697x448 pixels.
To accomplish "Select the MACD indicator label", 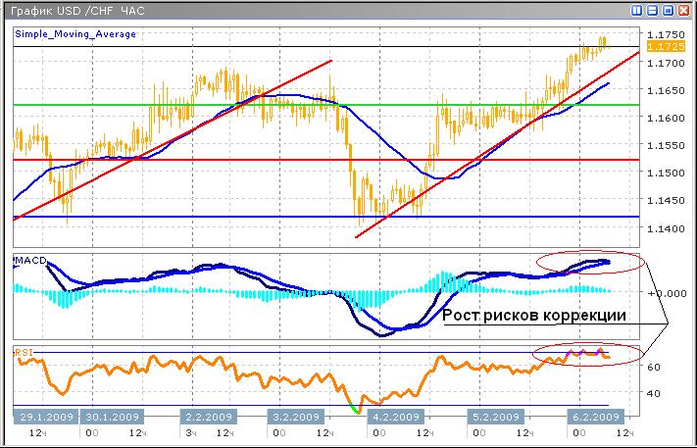I will 28,259.
